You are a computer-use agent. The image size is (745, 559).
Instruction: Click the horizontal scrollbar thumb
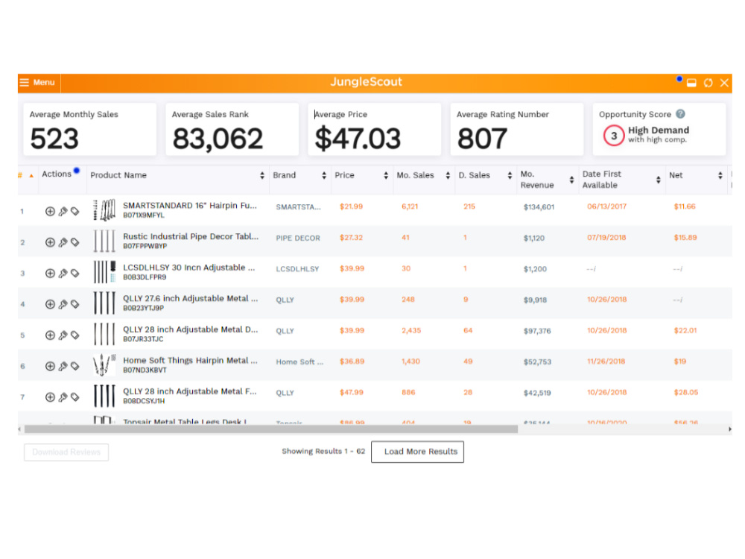coord(271,429)
